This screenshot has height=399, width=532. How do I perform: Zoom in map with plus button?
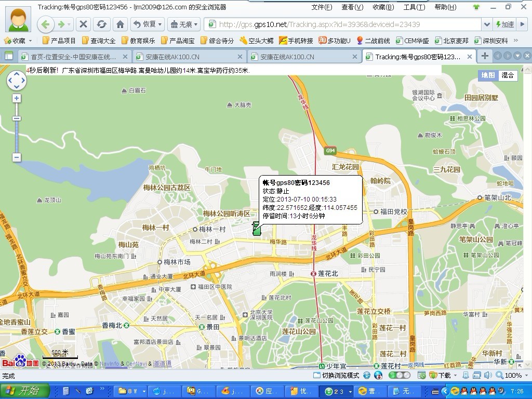[x=17, y=98]
